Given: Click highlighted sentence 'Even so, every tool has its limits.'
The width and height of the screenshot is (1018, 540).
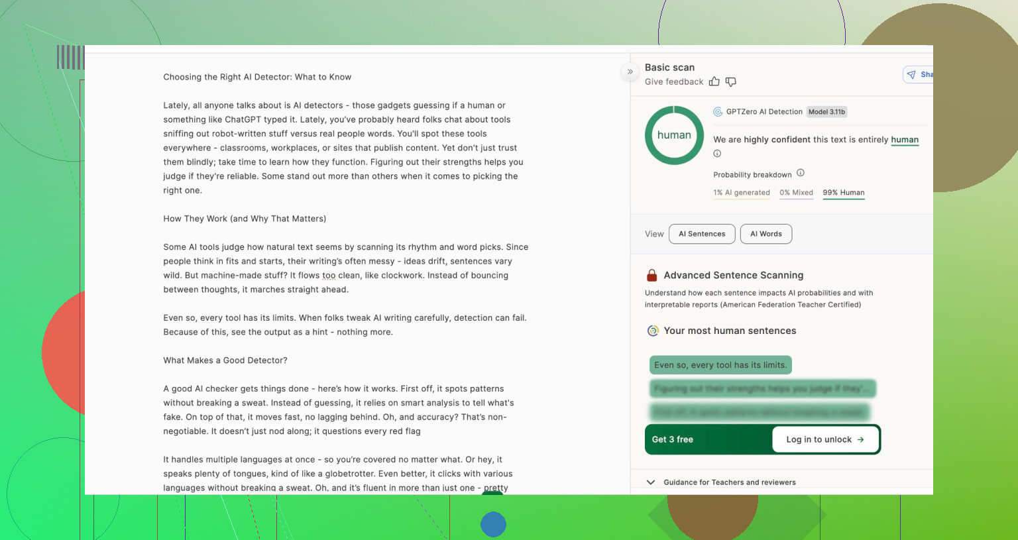Looking at the screenshot, I should [x=720, y=365].
